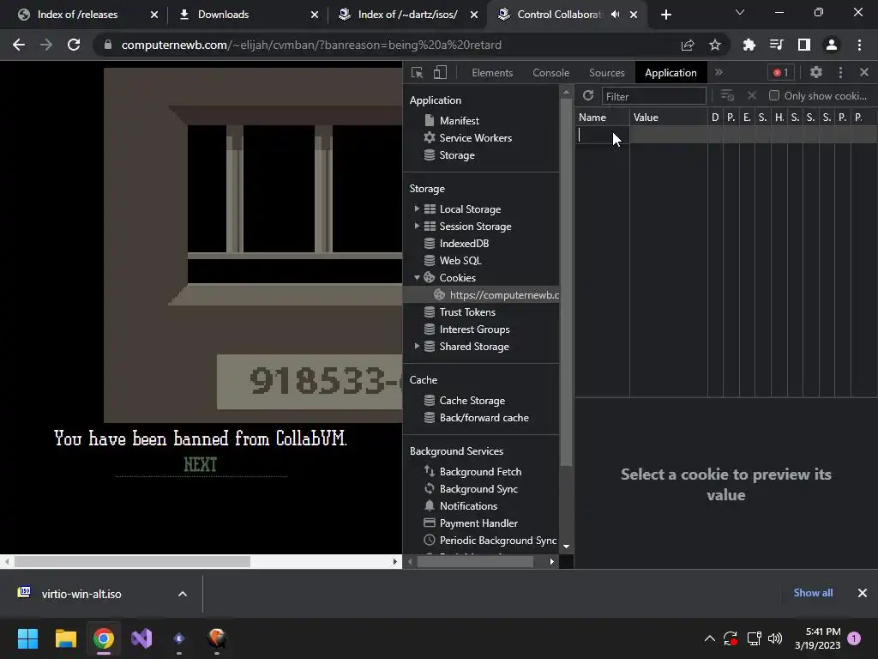The height and width of the screenshot is (659, 878).
Task: Click the sidebar vertical scrollbar thumb
Action: point(566,281)
